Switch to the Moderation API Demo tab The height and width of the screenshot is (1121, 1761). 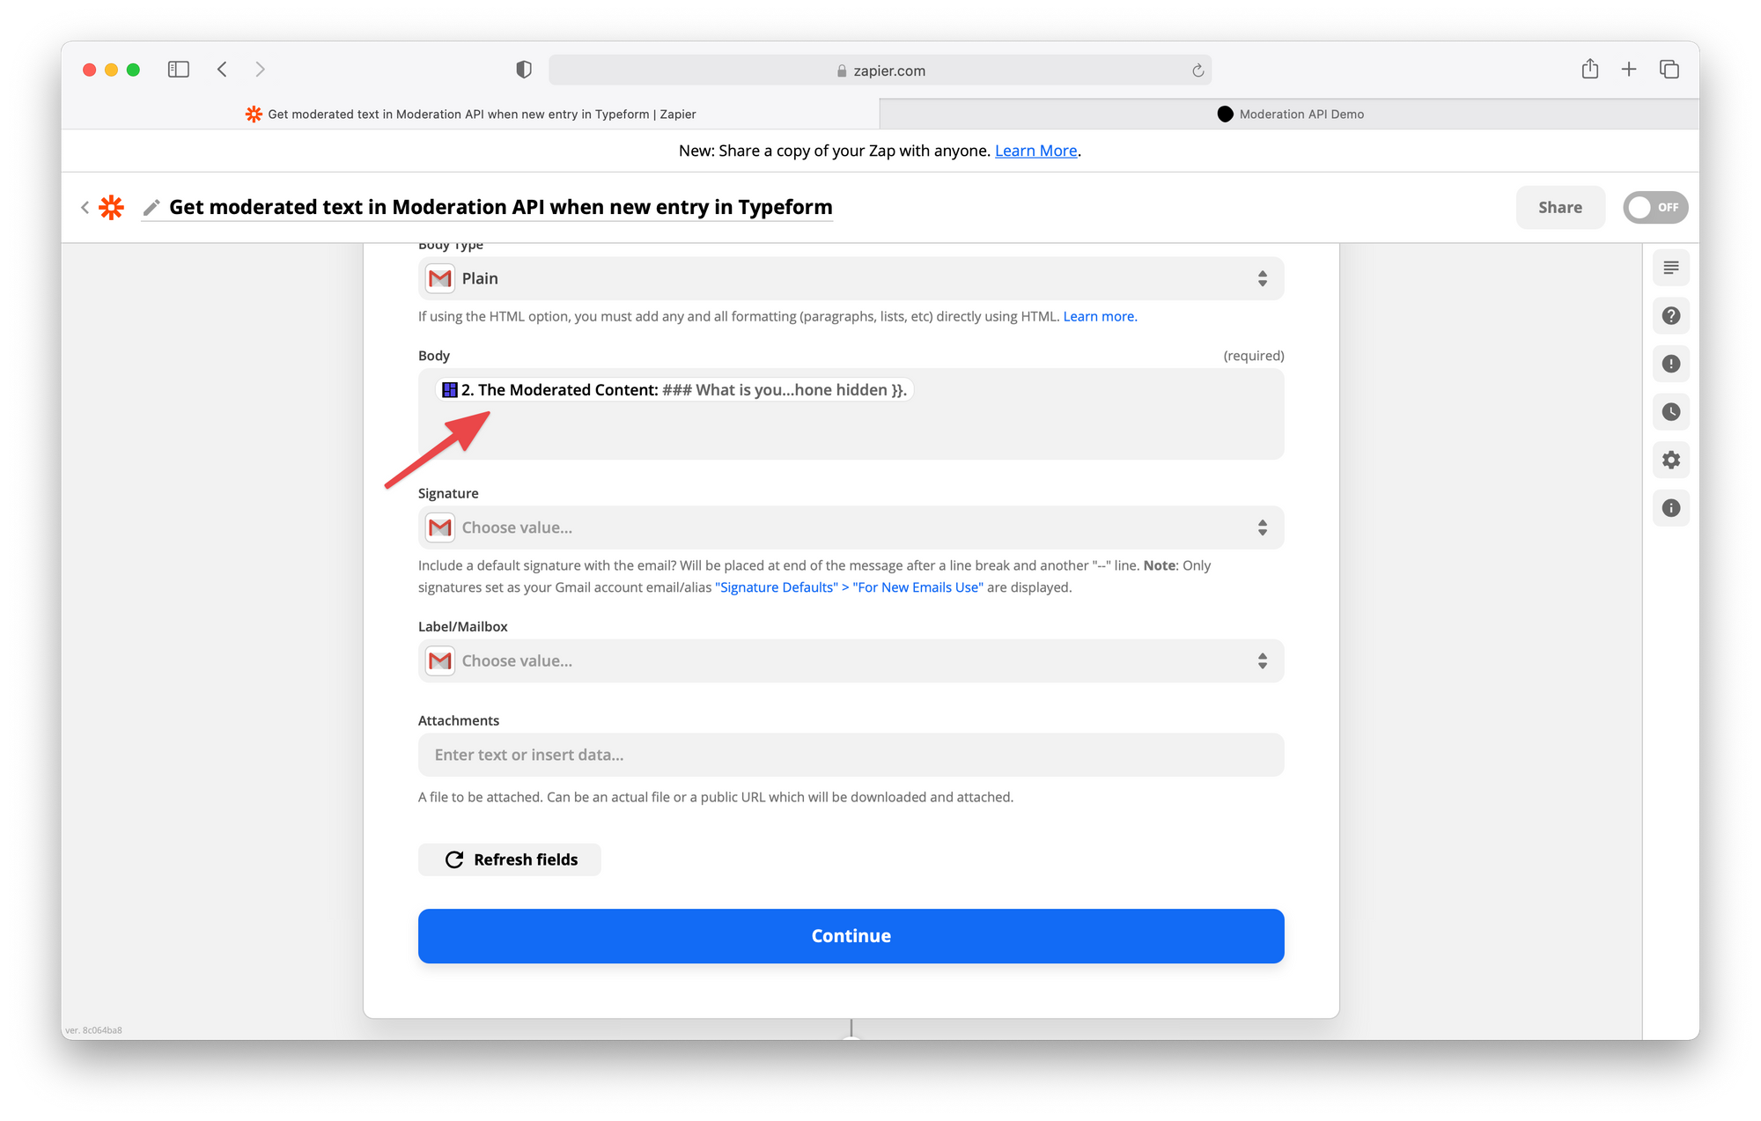(1290, 114)
